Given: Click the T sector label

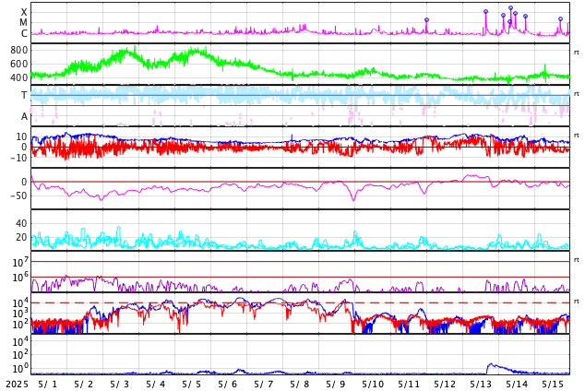Looking at the screenshot, I should click(24, 95).
